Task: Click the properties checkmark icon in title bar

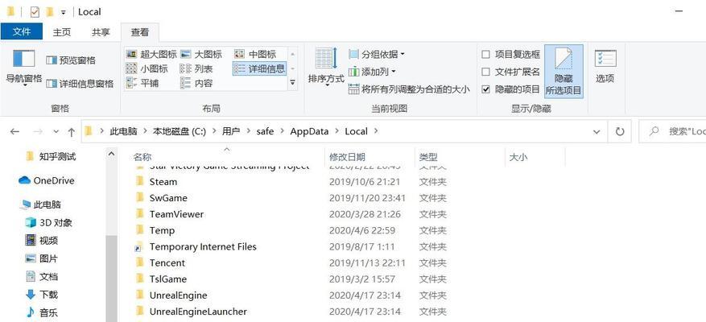Action: tap(35, 12)
